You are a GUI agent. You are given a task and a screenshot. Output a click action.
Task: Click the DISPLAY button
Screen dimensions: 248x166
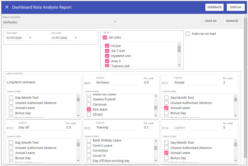236,7
